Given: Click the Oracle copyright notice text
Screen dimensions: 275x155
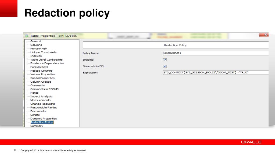Looking at the screenshot, I should point(53,150).
